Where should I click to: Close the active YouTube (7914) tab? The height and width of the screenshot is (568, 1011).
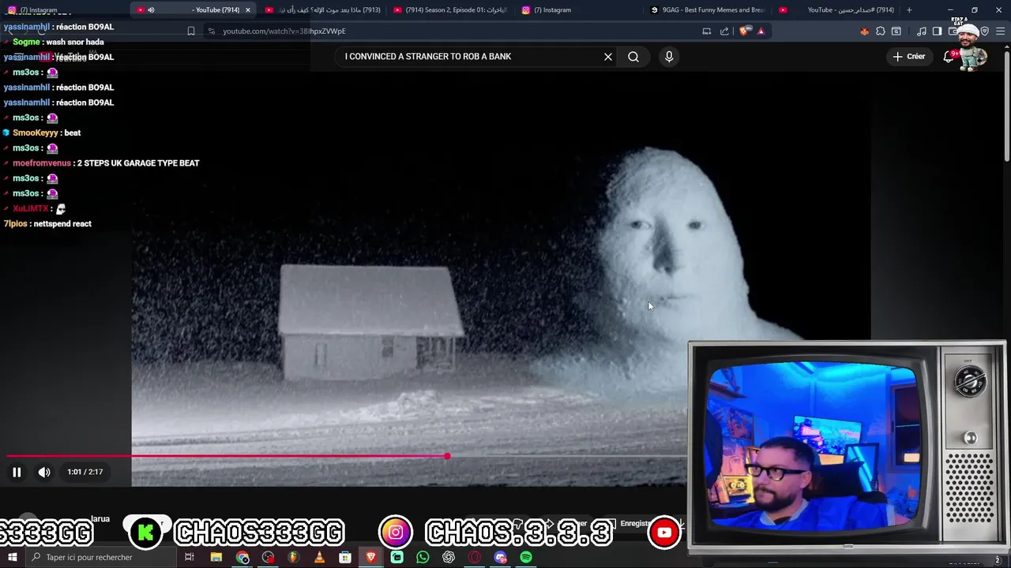248,10
